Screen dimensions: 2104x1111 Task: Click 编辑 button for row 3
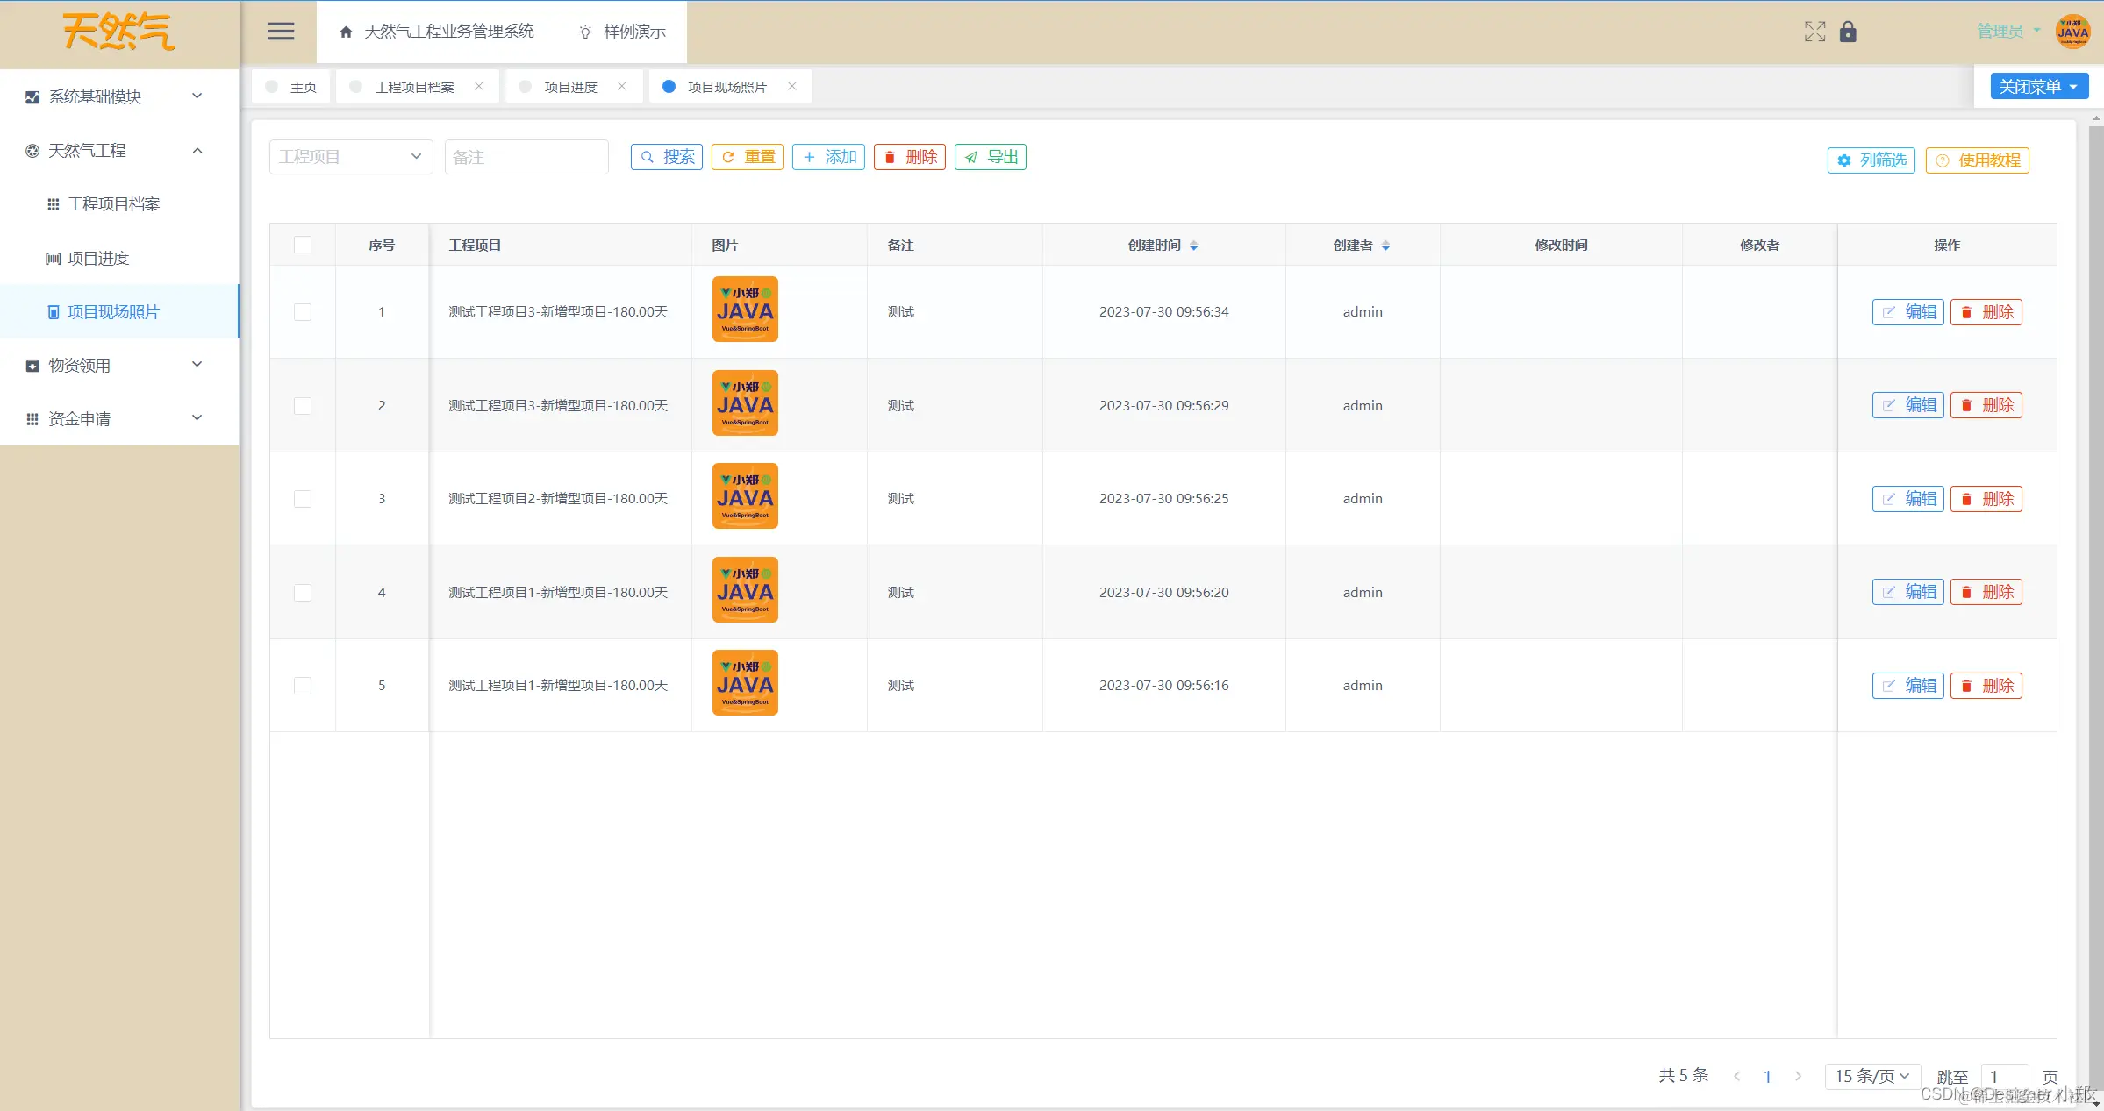1907,499
